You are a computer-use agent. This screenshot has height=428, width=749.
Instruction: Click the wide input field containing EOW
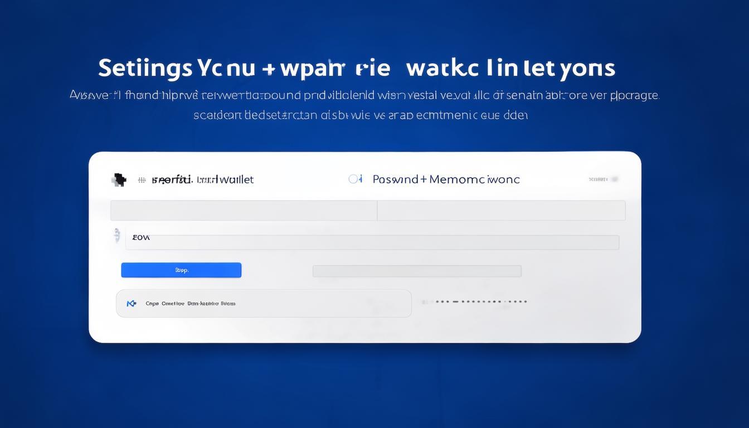point(372,242)
